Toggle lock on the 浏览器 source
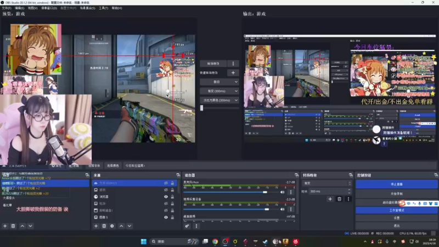 click(172, 197)
